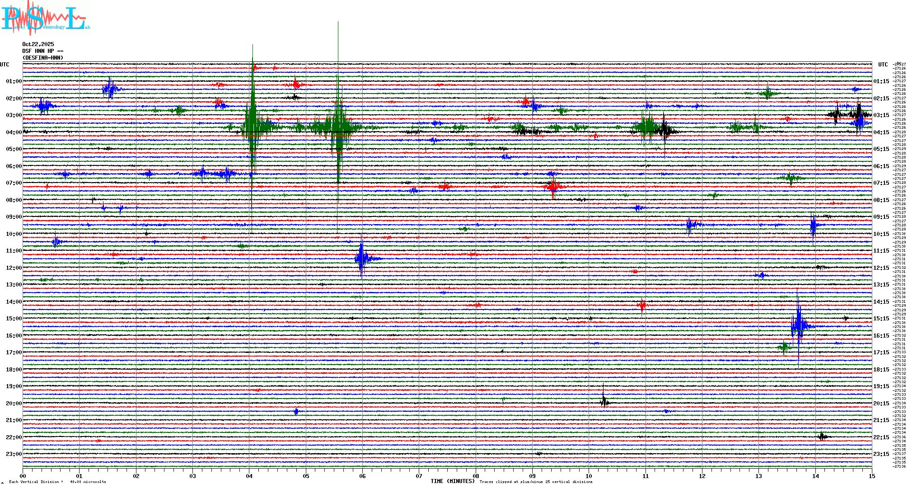This screenshot has width=908, height=488.
Task: Click the Oct22,2025 date label
Action: [38, 44]
